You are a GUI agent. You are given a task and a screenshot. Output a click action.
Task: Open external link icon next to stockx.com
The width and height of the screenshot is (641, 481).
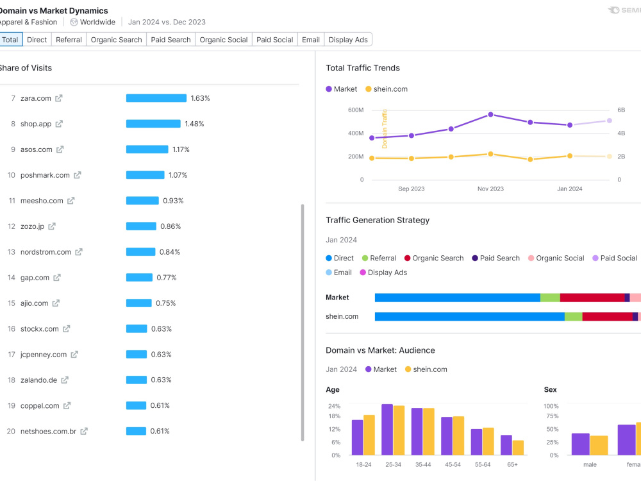67,328
